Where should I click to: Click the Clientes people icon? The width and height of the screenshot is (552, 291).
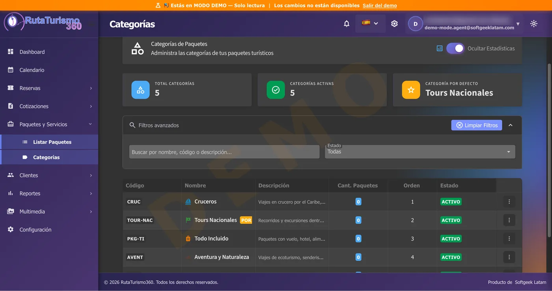pos(11,175)
